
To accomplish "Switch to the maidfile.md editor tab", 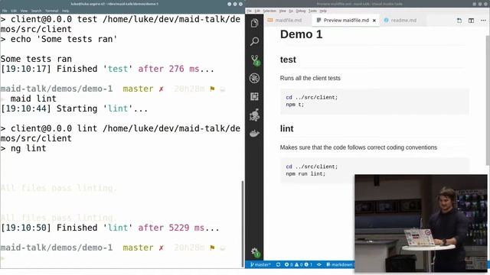I will (285, 21).
